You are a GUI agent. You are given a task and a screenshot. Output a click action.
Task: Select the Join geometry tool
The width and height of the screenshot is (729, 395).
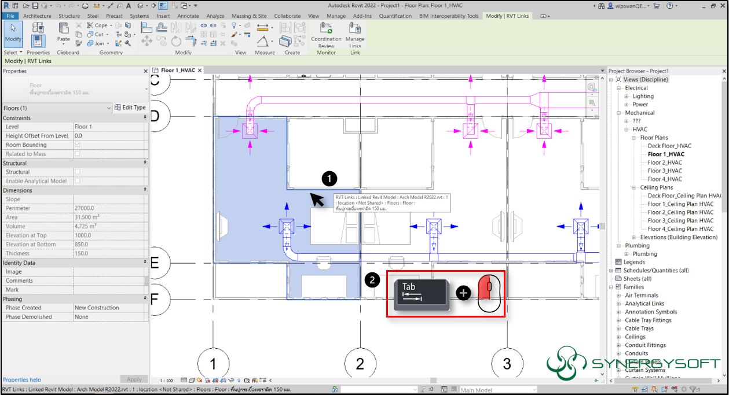100,43
